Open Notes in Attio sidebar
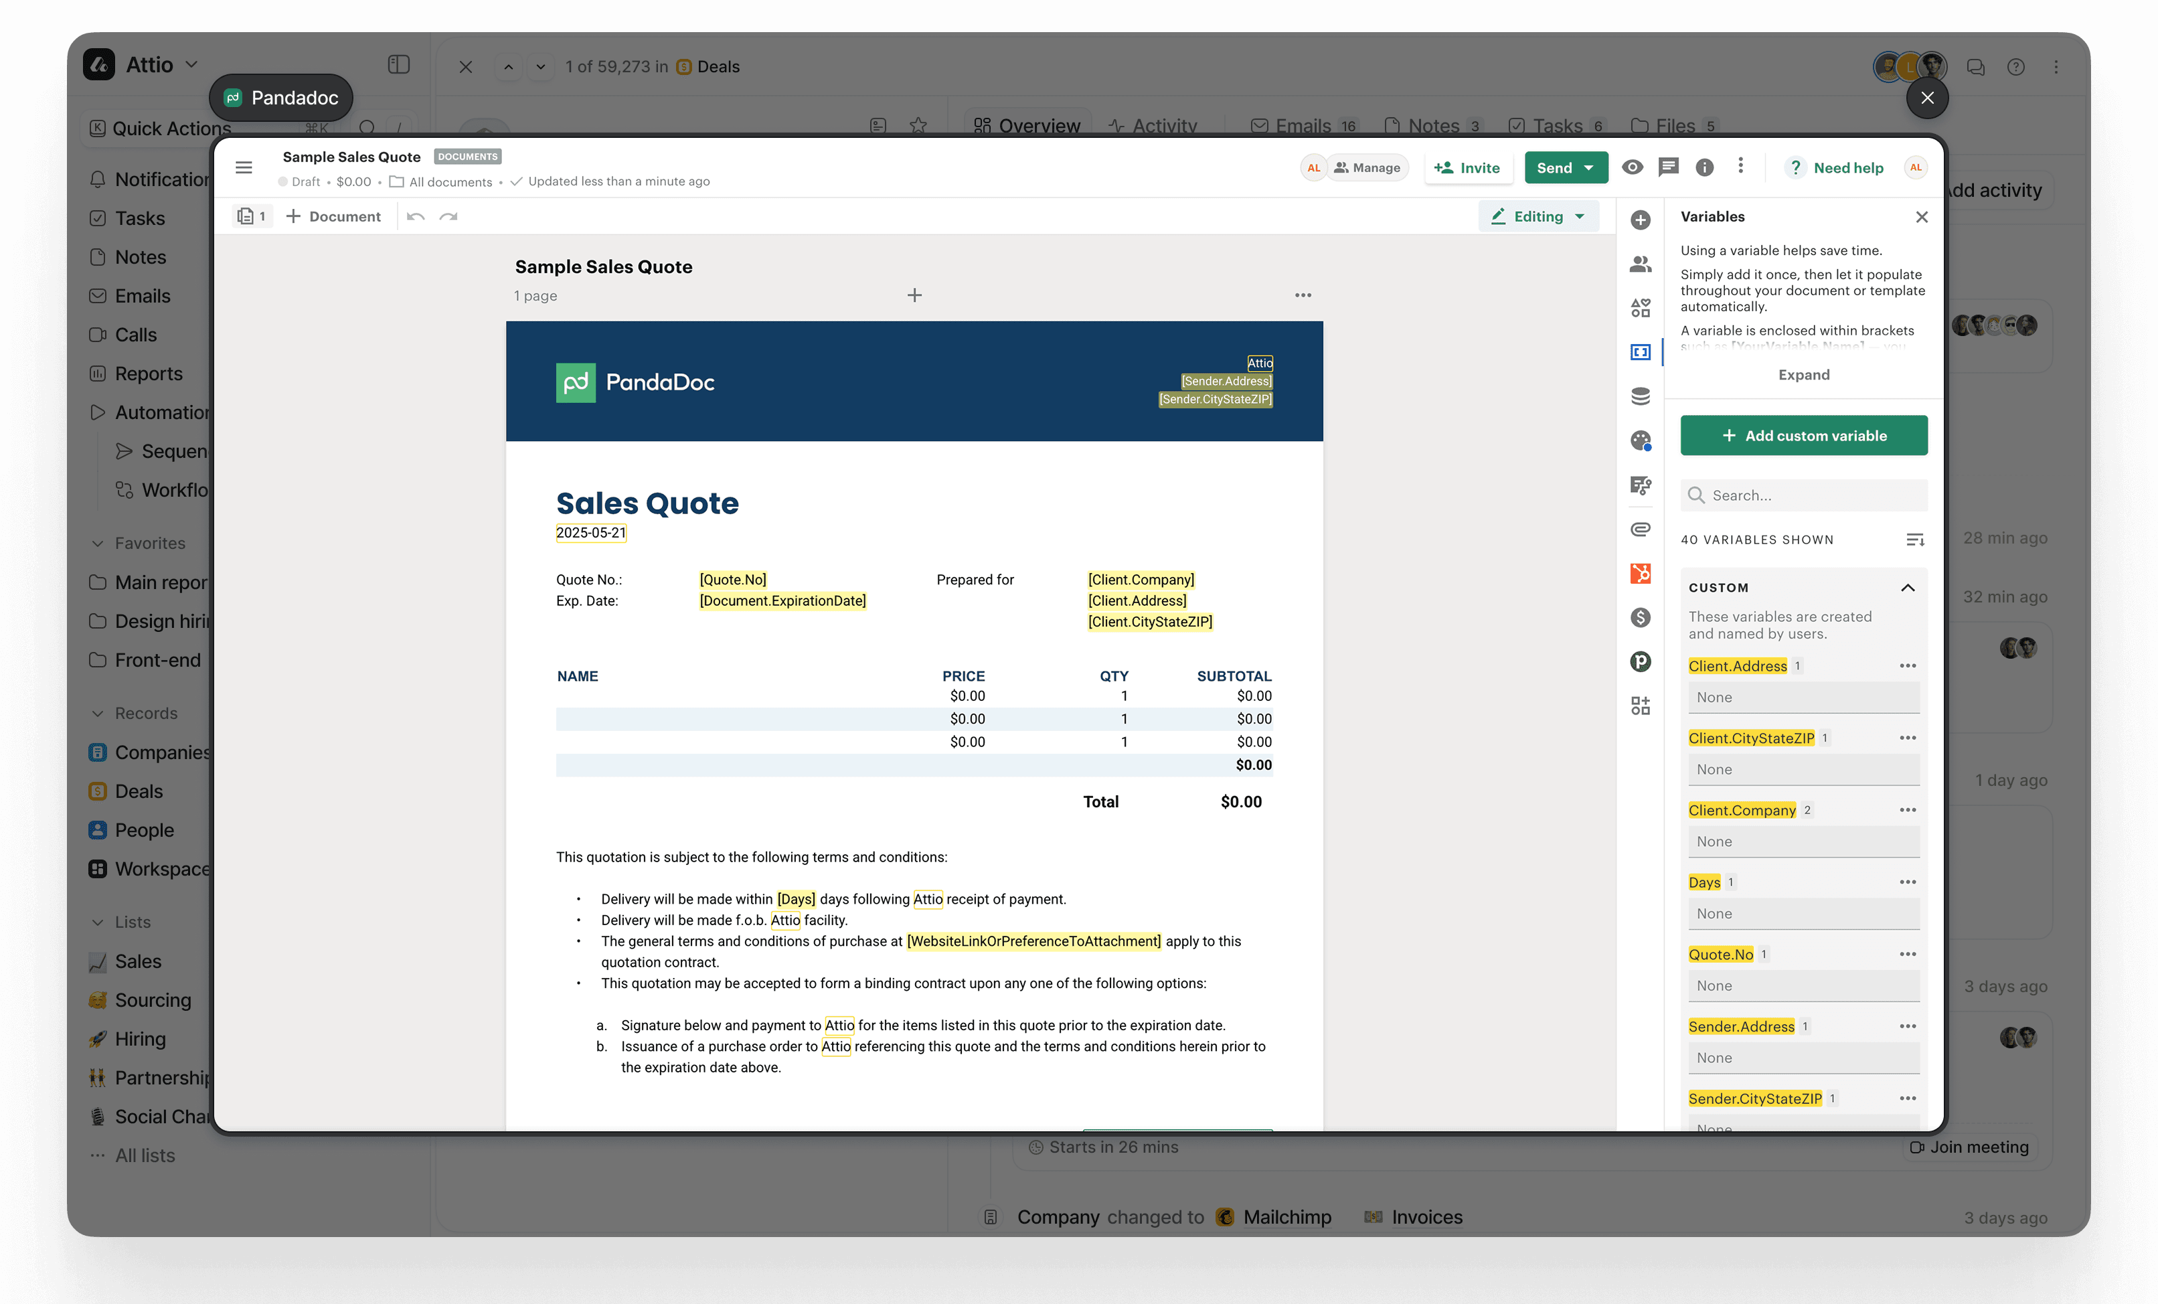2158x1304 pixels. click(140, 256)
